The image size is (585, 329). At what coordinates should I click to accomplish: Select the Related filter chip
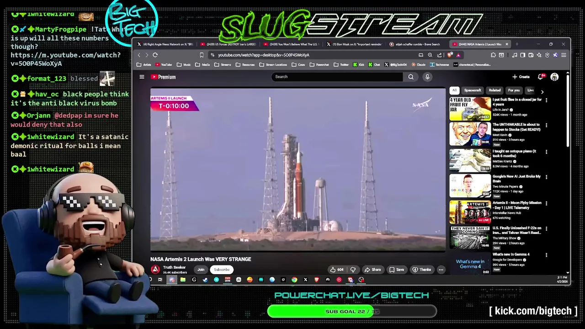point(495,90)
